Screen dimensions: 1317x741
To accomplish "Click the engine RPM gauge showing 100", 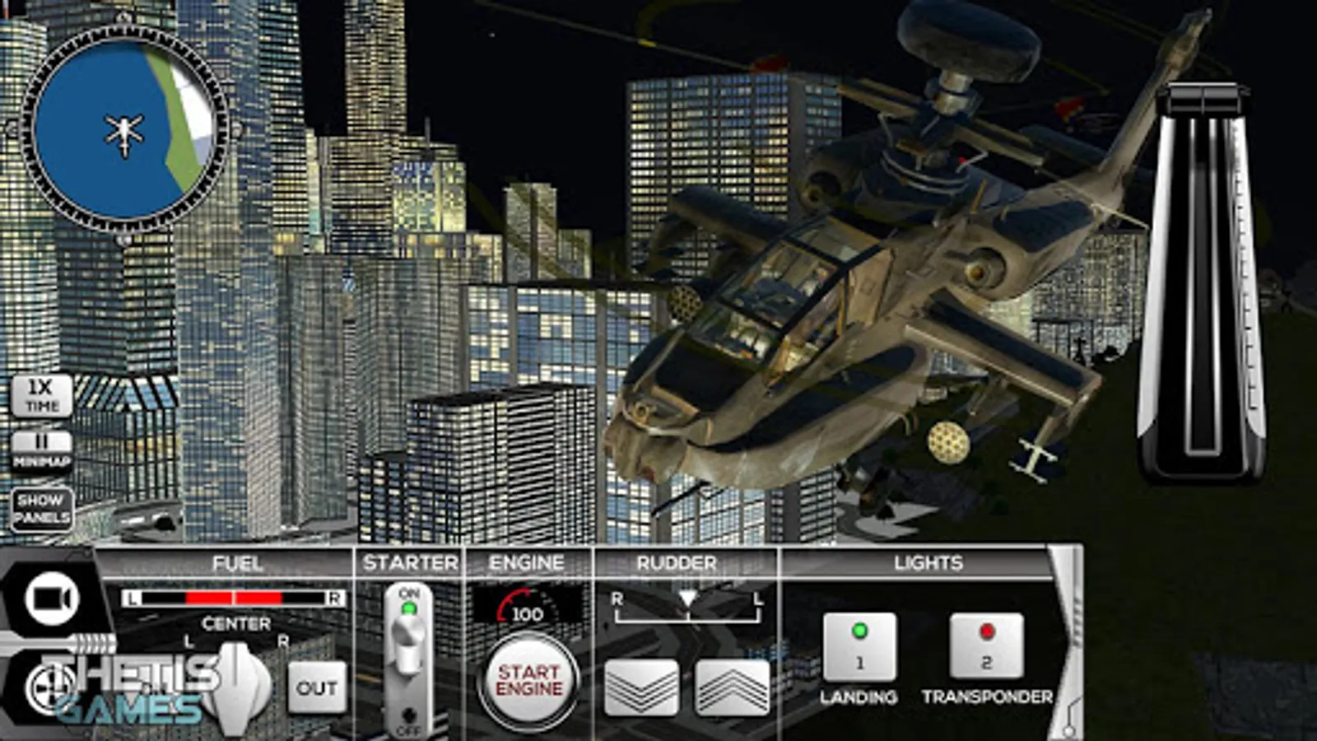I will coord(527,606).
